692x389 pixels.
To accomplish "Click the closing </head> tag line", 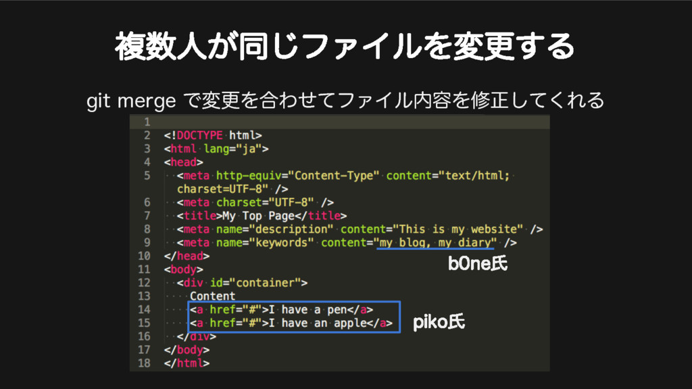I will pos(187,256).
